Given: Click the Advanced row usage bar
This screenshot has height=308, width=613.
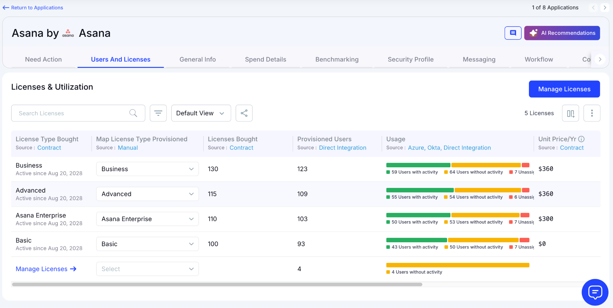Looking at the screenshot, I should (458, 190).
